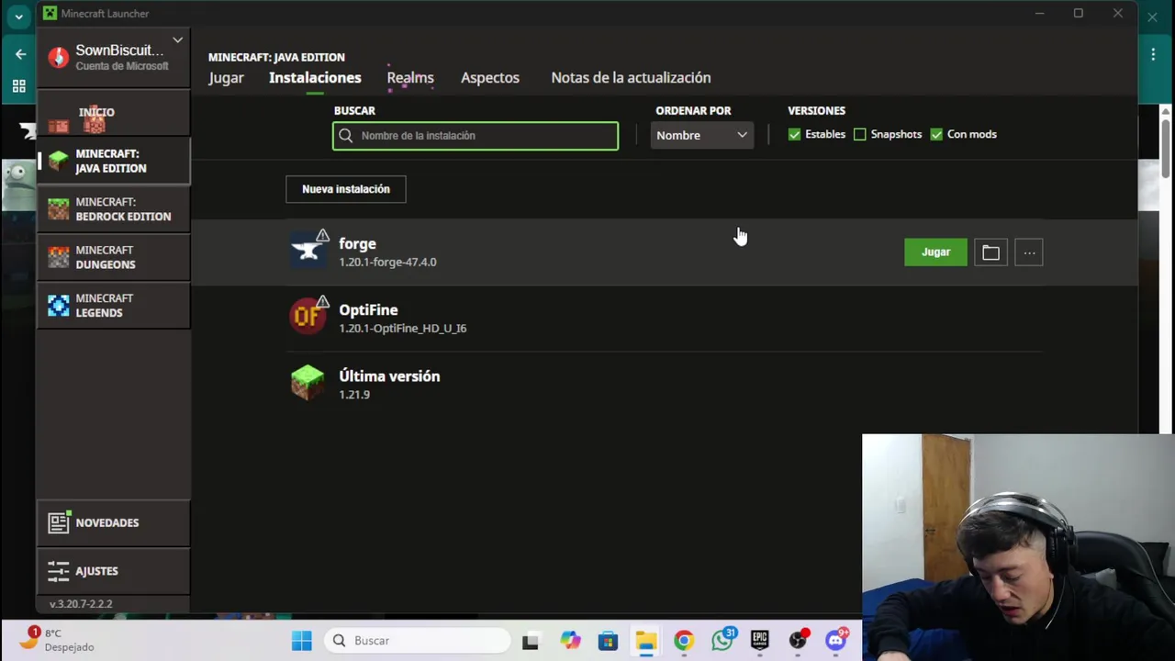
Task: Open the Ordenar por Nombre dropdown
Action: (x=702, y=135)
